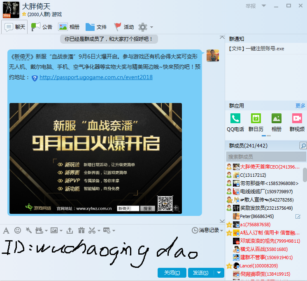Expand the chat bubble options dropdown arrow

tap(114, 231)
